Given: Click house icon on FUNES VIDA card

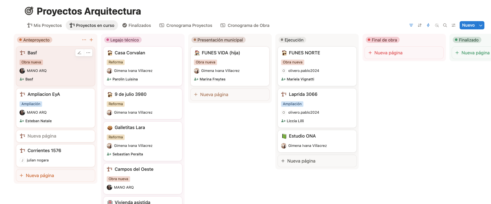Looking at the screenshot, I should (x=197, y=53).
